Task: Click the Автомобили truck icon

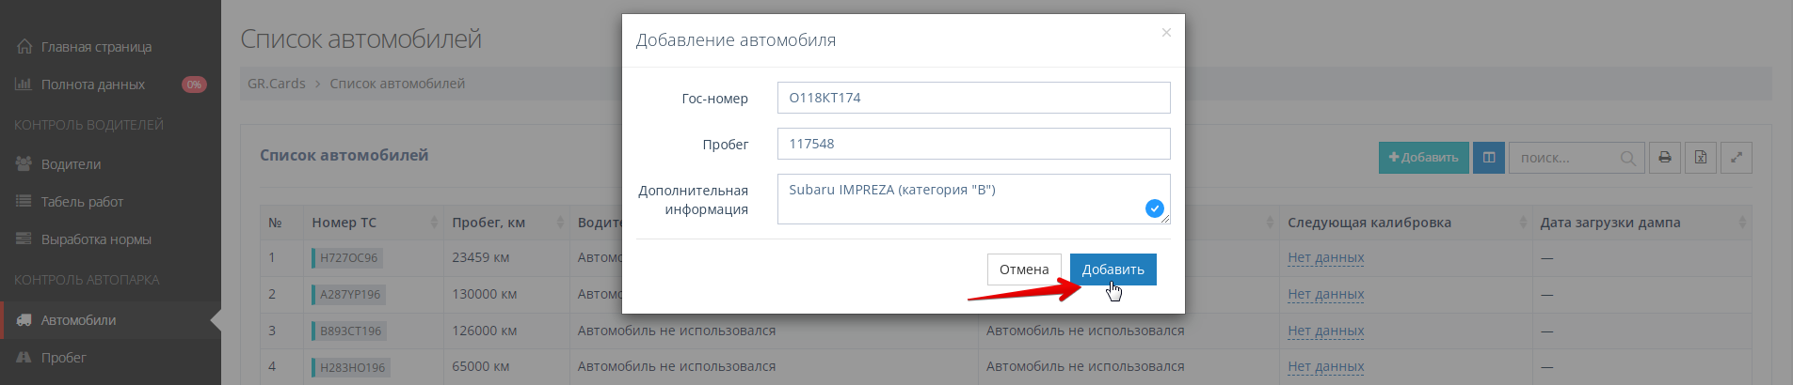Action: pyautogui.click(x=24, y=319)
